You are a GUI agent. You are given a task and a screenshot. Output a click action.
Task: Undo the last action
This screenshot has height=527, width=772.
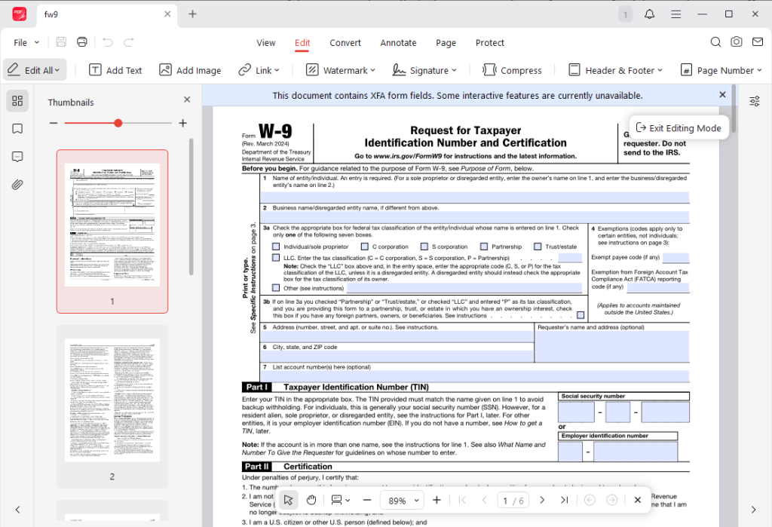tap(108, 42)
